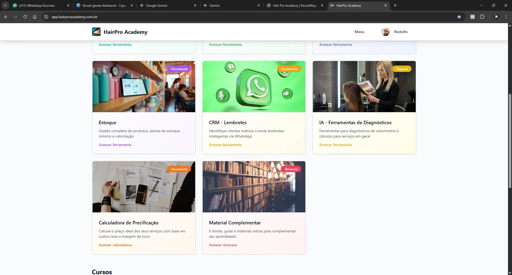Click the HairPro Academy logo icon
This screenshot has height=275, width=512.
pyautogui.click(x=96, y=32)
